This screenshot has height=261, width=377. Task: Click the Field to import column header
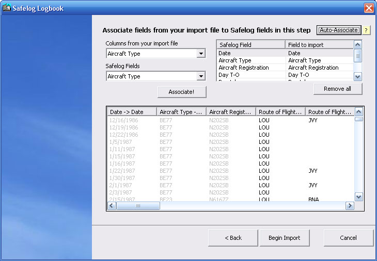click(320, 45)
